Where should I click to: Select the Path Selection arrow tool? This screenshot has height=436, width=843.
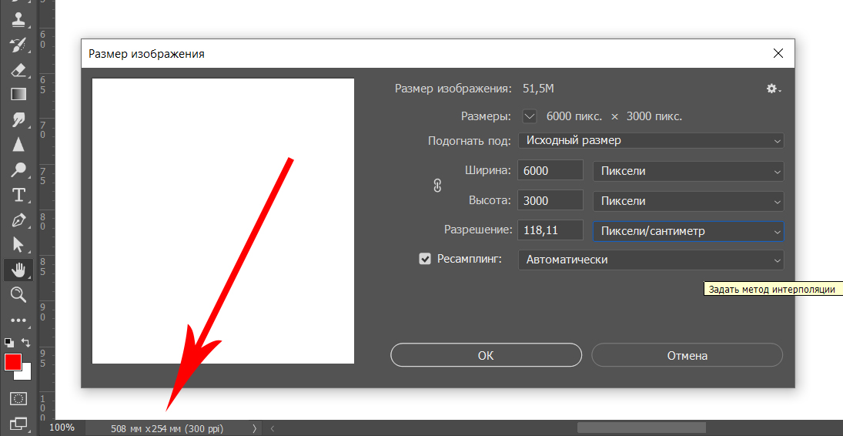coord(18,245)
